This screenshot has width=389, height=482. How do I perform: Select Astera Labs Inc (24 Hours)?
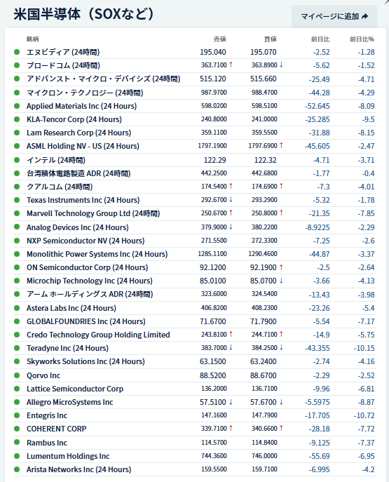click(x=71, y=308)
